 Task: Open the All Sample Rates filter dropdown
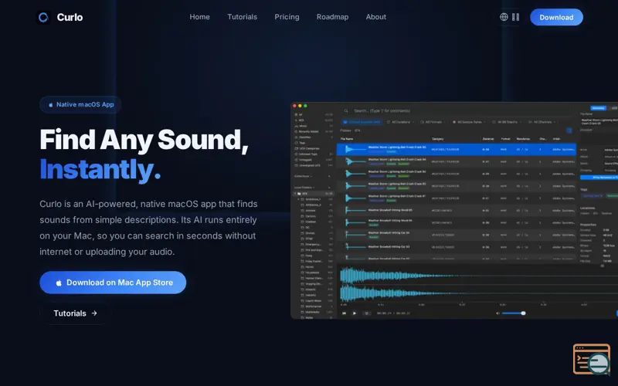click(469, 122)
